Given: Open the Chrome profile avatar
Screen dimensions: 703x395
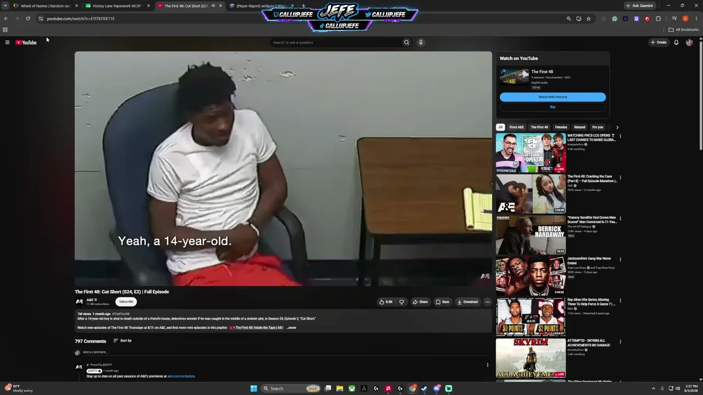Looking at the screenshot, I should [x=685, y=19].
